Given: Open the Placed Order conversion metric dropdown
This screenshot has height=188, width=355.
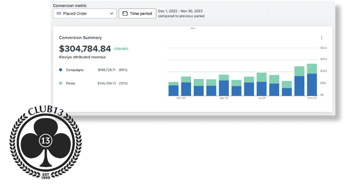Looking at the screenshot, I should pos(85,13).
